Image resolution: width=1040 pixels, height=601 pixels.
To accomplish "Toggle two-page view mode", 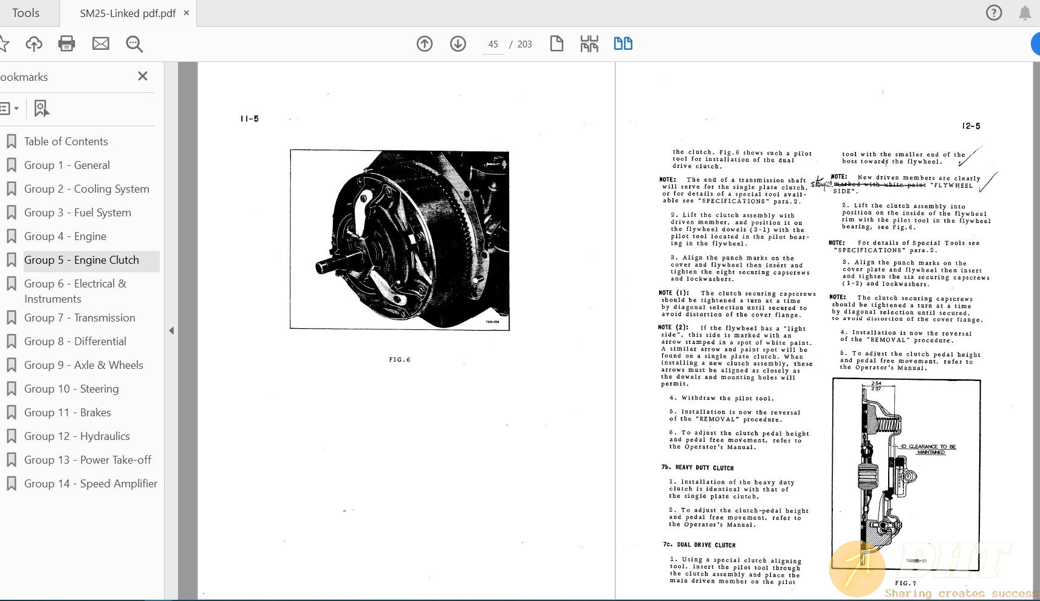I will 623,44.
